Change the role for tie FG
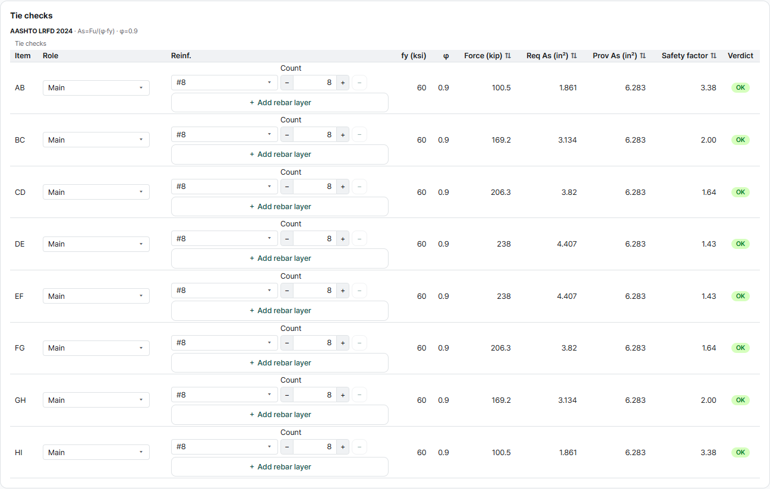Image resolution: width=770 pixels, height=489 pixels. [96, 348]
